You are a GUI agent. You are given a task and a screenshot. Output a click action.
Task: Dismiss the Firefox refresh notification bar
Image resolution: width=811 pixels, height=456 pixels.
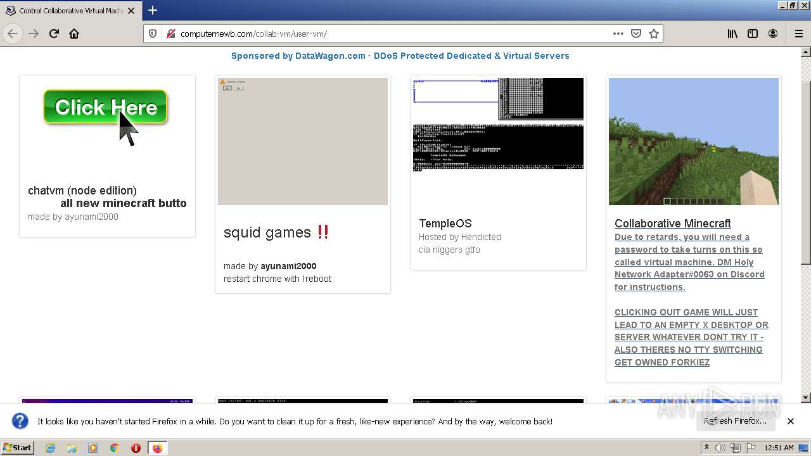coord(790,421)
